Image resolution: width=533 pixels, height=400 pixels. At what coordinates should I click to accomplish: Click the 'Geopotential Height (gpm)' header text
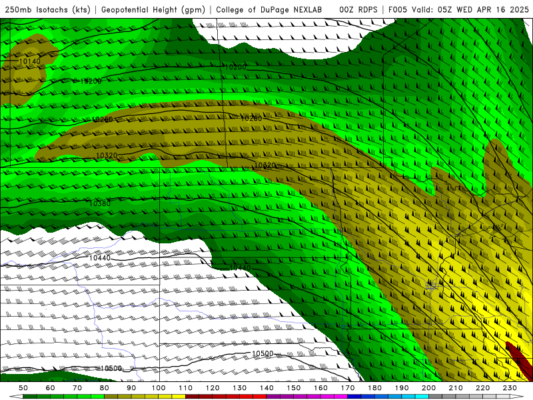[153, 9]
